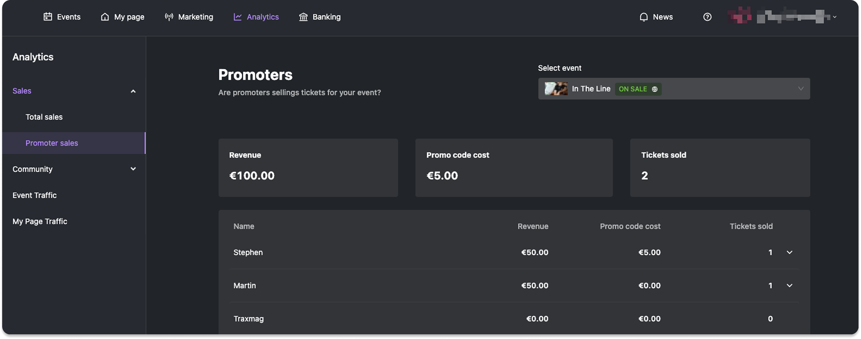The height and width of the screenshot is (339, 861).
Task: Open Event Traffic page
Action: coord(34,195)
